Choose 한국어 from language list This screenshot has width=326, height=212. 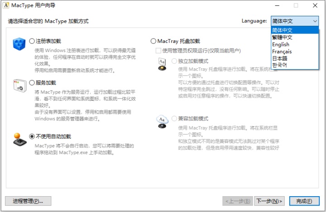click(x=295, y=65)
